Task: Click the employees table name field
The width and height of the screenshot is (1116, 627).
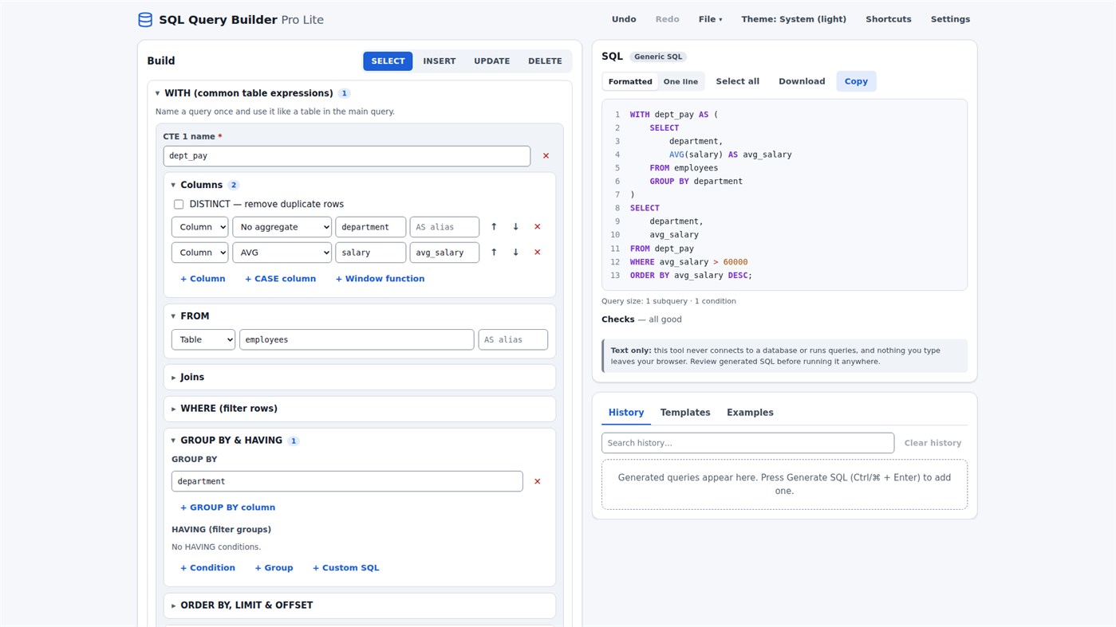Action: pyautogui.click(x=357, y=339)
